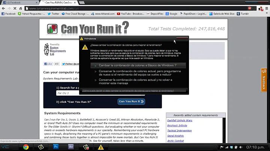Click the Start button on the taskbar

coord(5,147)
